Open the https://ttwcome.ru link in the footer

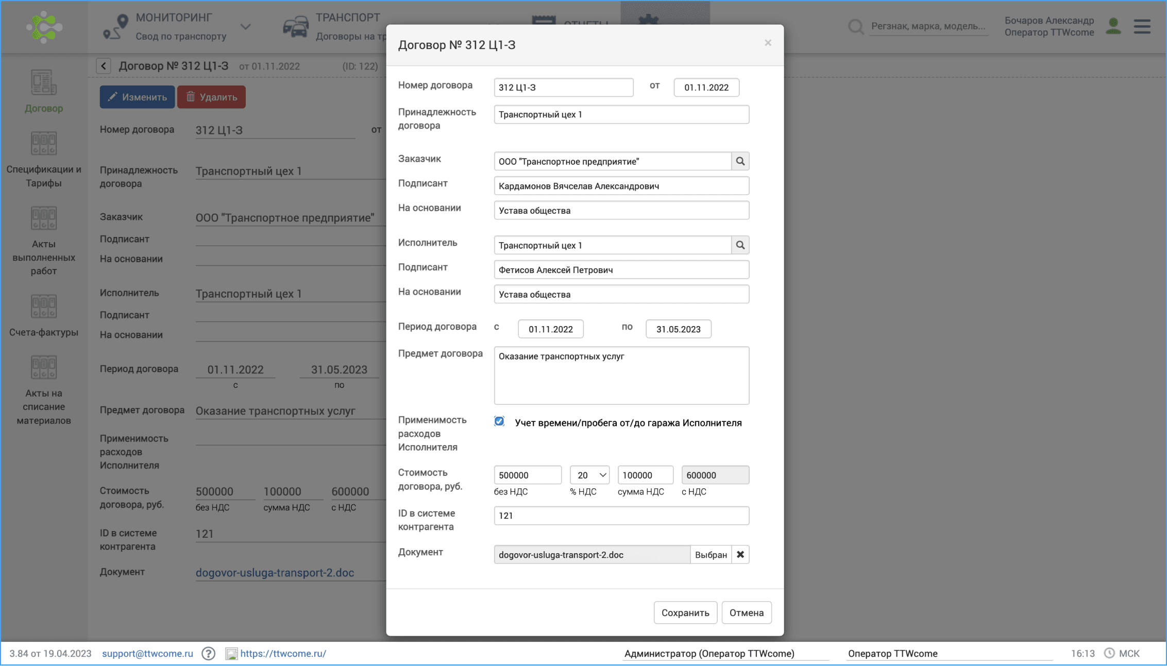283,653
